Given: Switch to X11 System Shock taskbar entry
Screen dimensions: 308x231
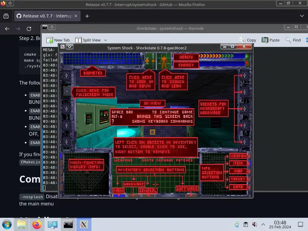Looking at the screenshot, I should point(84,224).
